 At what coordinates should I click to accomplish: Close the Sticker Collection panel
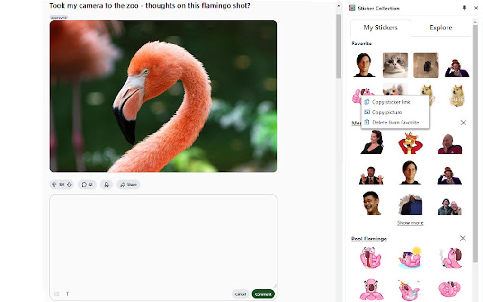476,8
